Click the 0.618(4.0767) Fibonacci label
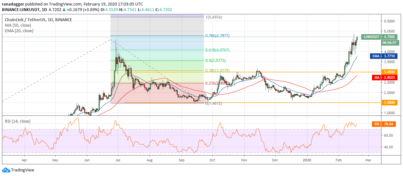This screenshot has width=403, height=176. (217, 50)
